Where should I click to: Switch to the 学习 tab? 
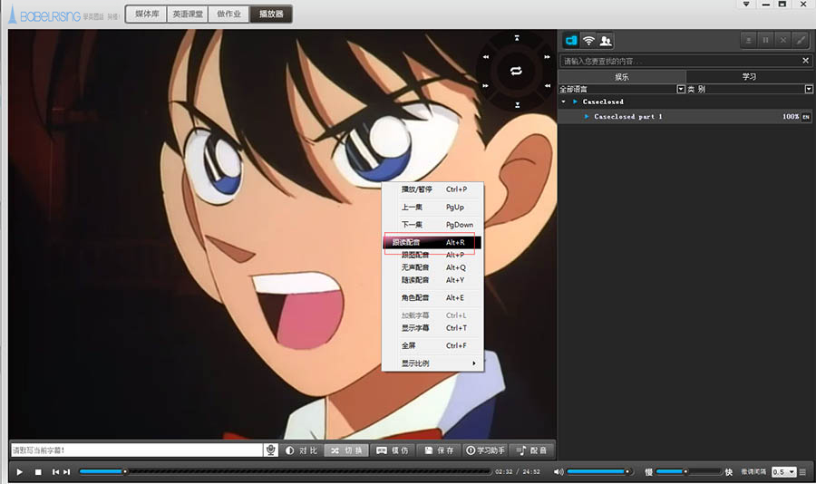click(x=750, y=76)
